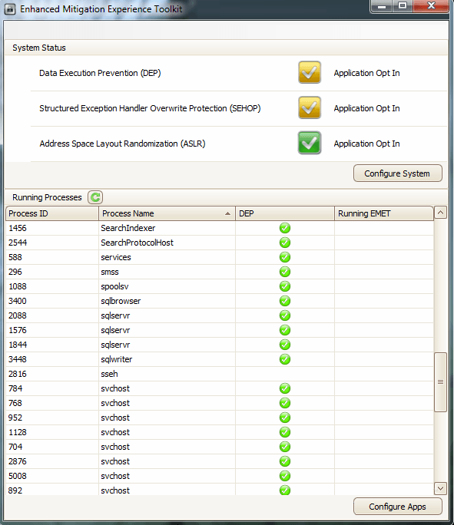Viewport: 454px width, 525px height.
Task: Click the Address Space Layout Randomization label
Action: (x=122, y=144)
